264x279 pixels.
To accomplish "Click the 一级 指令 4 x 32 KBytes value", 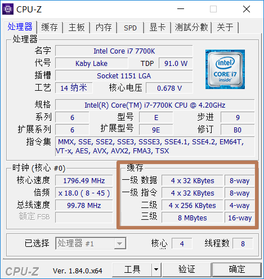I will pos(193,193).
